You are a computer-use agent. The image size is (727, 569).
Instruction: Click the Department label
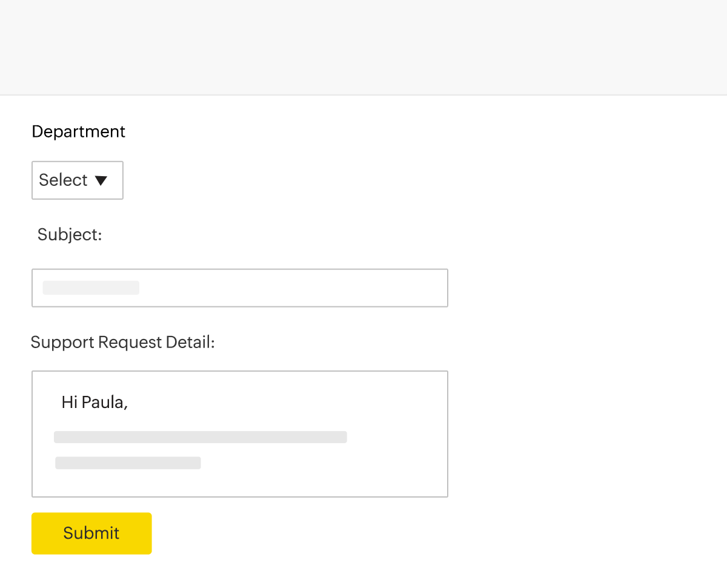pos(78,131)
